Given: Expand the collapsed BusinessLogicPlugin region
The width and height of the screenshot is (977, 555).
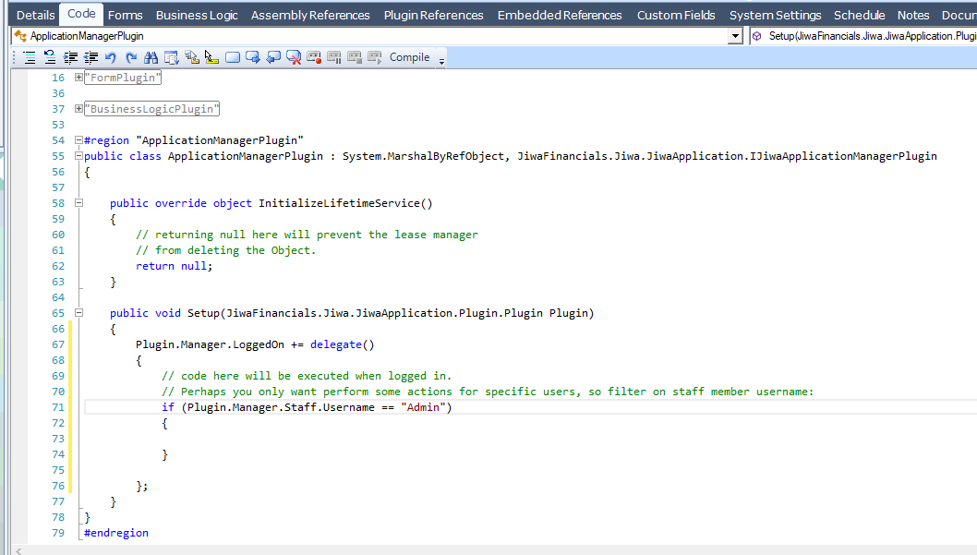Looking at the screenshot, I should tap(78, 109).
